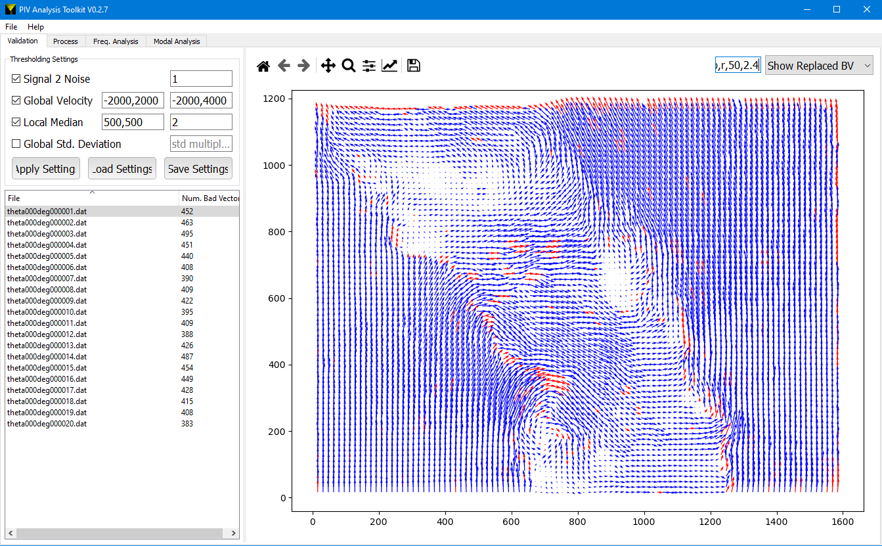882x546 pixels.
Task: Click the Back arrow in plot toolbar
Action: tap(284, 66)
